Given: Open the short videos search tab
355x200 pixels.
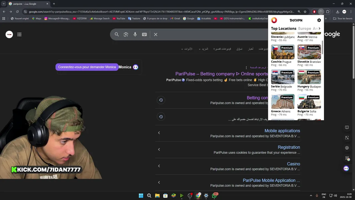Looking at the screenshot, I should (222, 49).
